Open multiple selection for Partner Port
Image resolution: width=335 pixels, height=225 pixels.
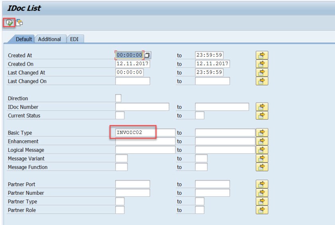[262, 184]
